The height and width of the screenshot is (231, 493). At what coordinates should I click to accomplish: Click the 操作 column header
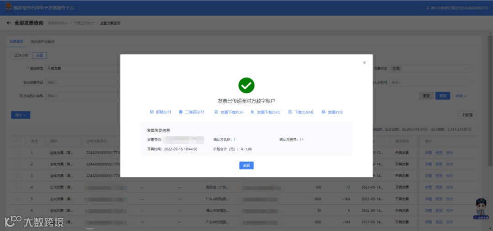[x=428, y=141]
